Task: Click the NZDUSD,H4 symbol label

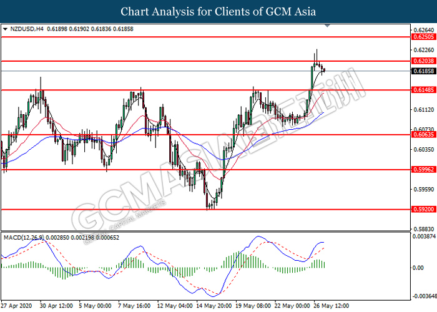Action: [27, 29]
